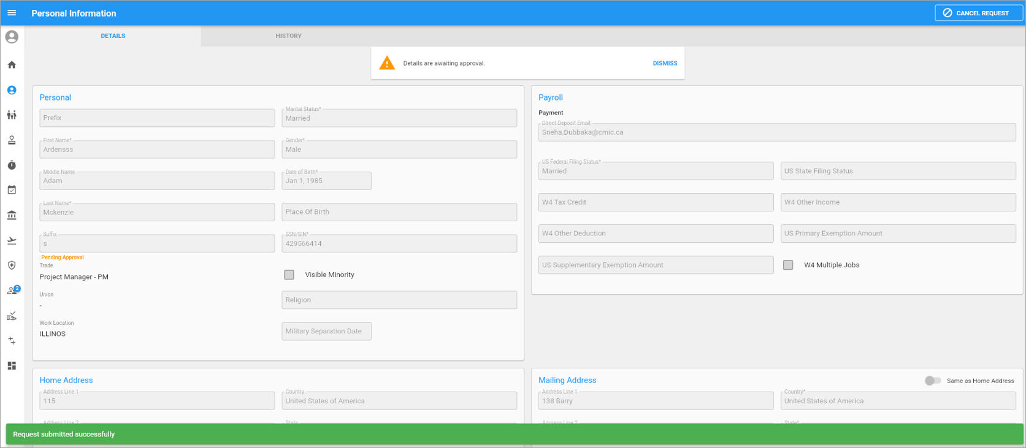Click the Home Address section heading
1026x448 pixels.
click(x=66, y=380)
